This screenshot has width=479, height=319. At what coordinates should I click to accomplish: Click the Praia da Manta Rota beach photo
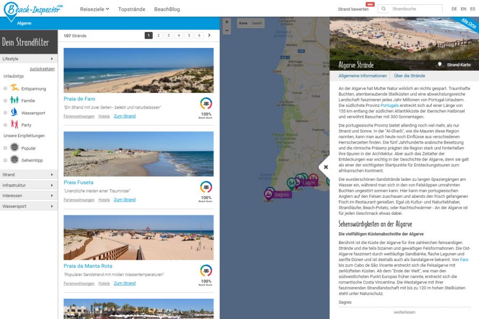138,238
